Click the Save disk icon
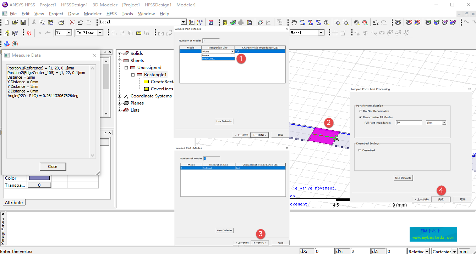Screen dimensions: 476x254 (x=23, y=22)
